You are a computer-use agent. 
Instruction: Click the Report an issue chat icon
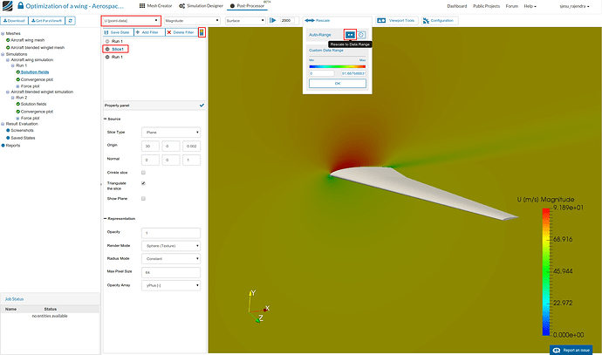pos(557,350)
